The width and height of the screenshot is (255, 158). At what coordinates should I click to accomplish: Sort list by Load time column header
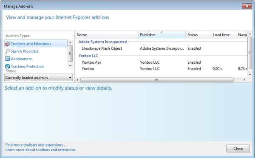pos(224,35)
